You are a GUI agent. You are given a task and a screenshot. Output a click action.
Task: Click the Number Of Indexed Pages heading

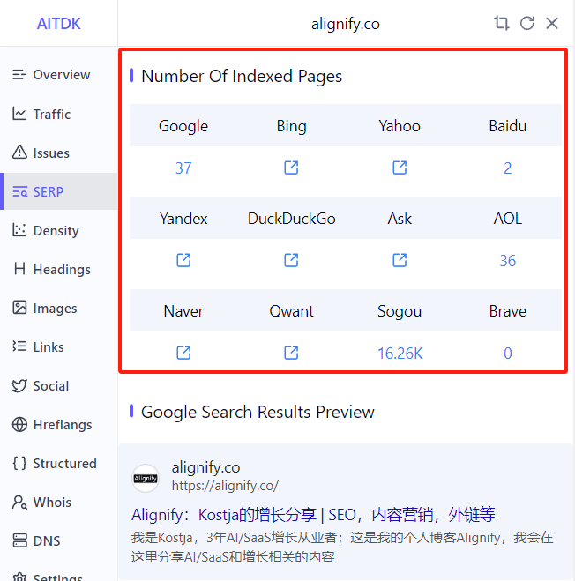[242, 76]
